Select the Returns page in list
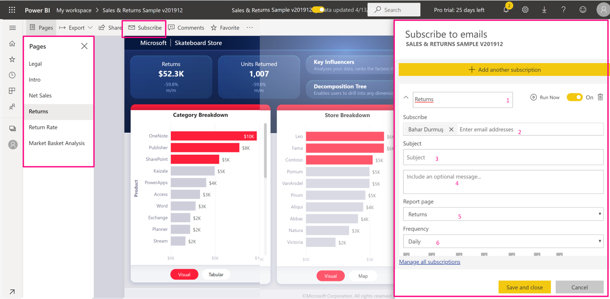 click(58, 111)
